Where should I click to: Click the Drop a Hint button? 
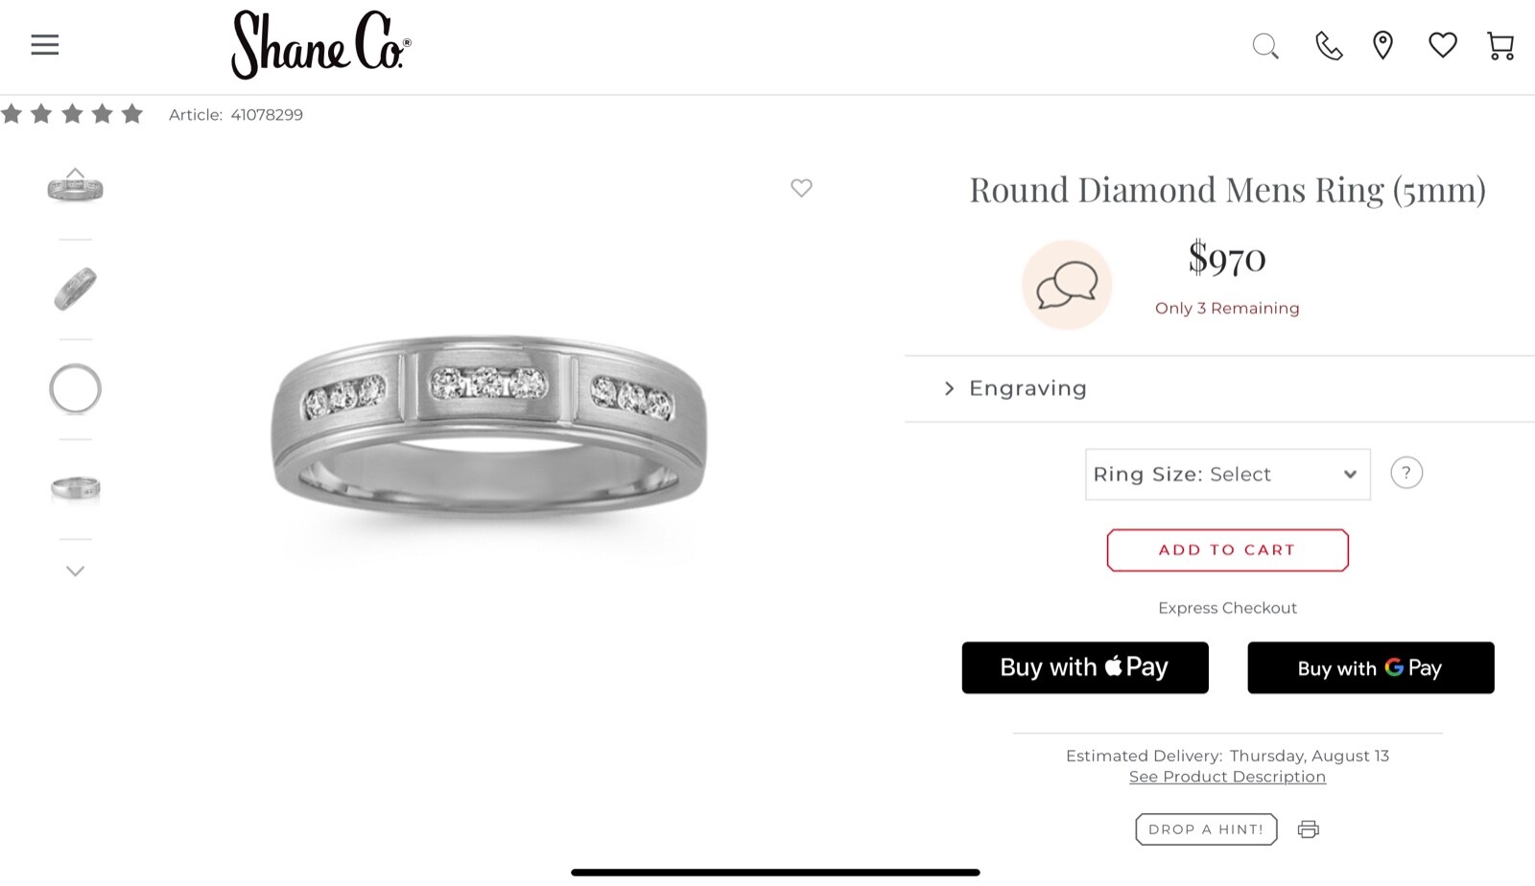coord(1206,829)
